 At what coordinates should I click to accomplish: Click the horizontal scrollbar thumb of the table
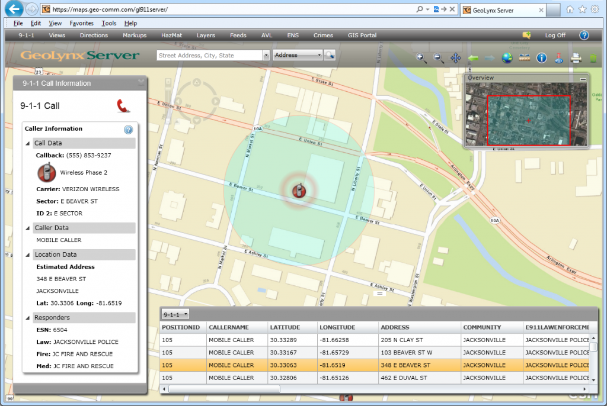(224, 389)
